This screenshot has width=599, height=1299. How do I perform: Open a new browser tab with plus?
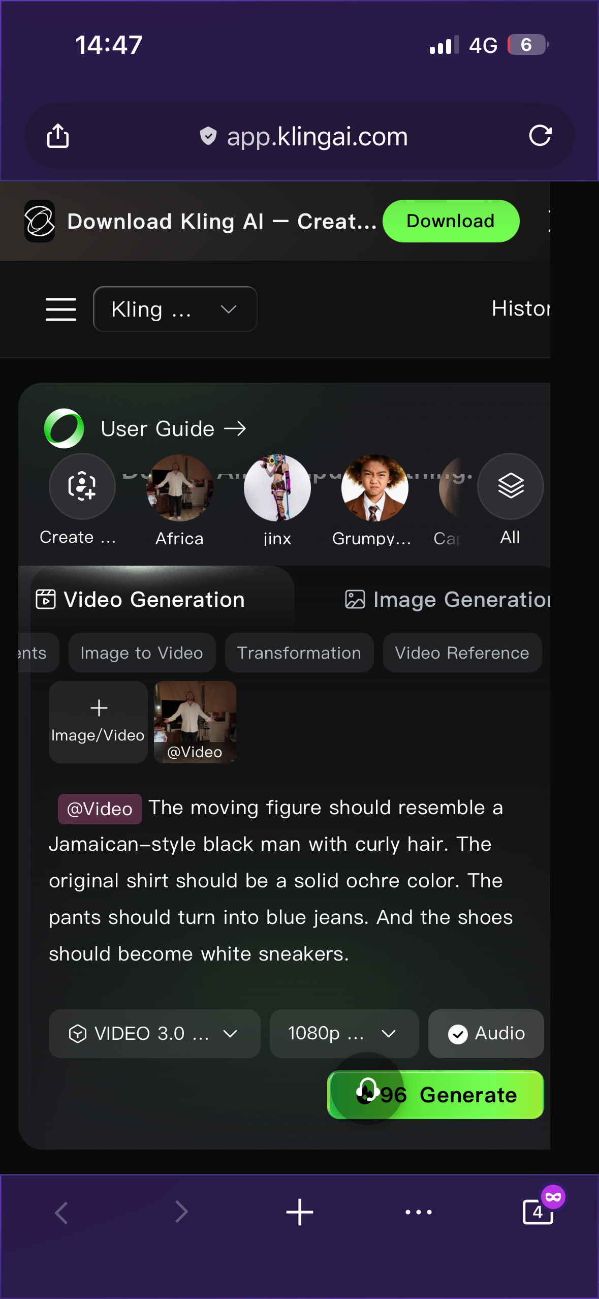pos(299,1212)
